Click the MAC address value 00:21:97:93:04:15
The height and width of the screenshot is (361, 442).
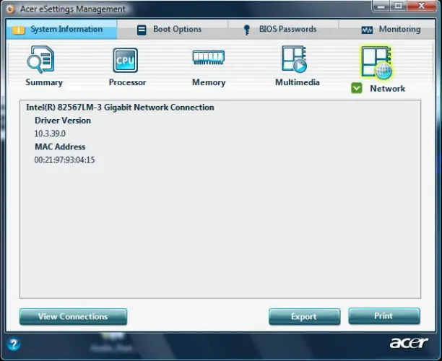[64, 160]
